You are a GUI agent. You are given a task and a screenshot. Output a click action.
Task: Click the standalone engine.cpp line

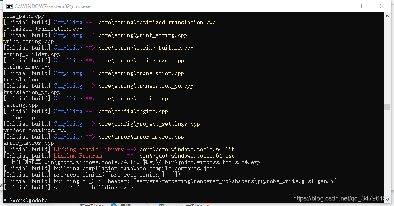(x=19, y=117)
